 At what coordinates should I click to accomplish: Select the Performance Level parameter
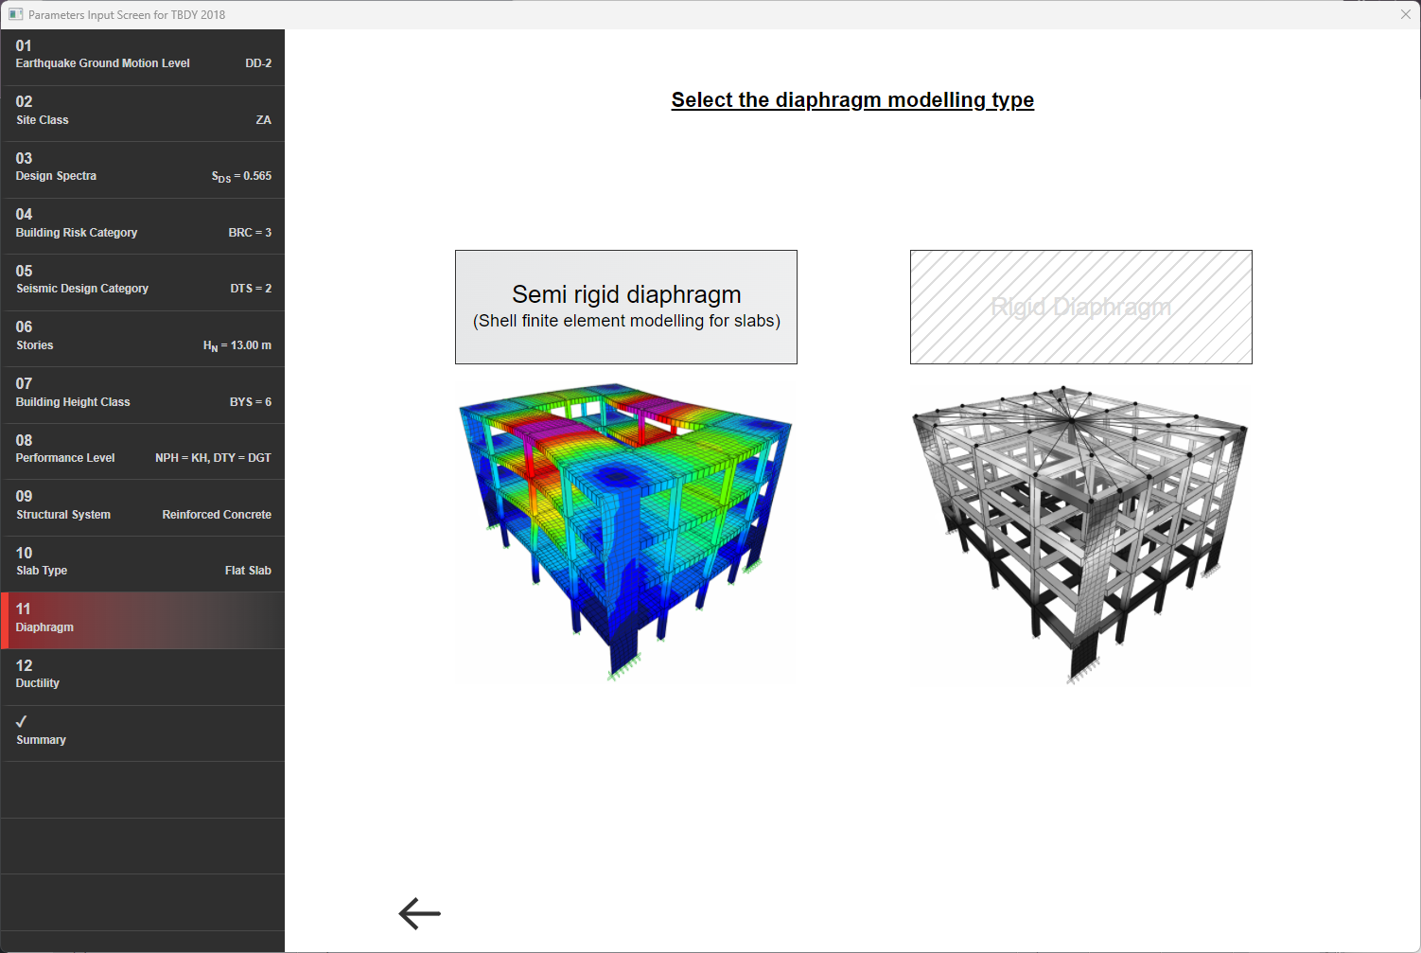point(142,449)
